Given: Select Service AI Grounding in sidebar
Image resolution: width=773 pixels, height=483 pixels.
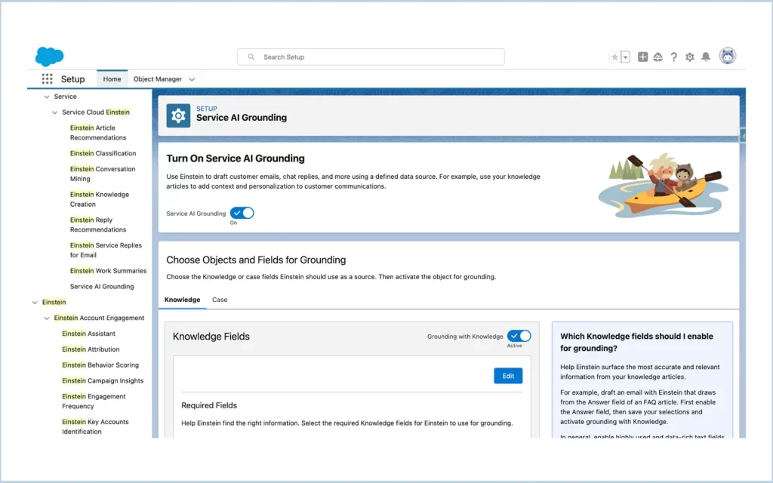Looking at the screenshot, I should (x=102, y=286).
